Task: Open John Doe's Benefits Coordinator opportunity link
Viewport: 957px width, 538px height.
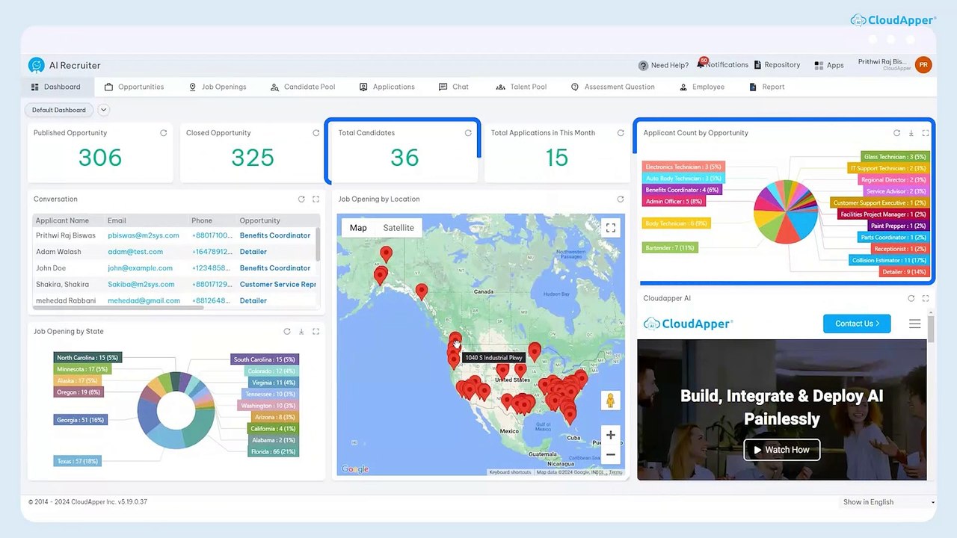Action: [275, 268]
